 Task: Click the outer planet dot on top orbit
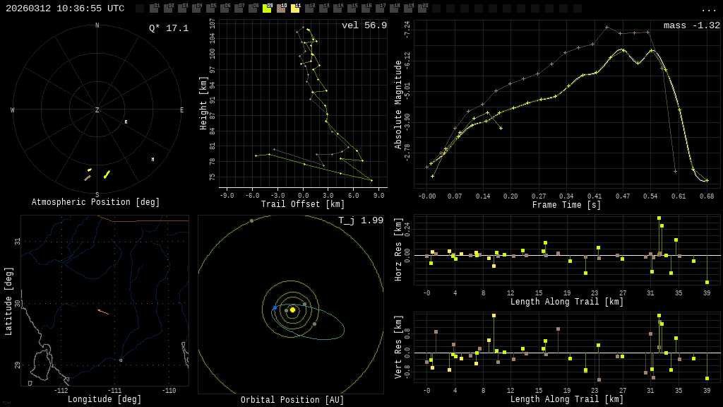[x=251, y=221]
